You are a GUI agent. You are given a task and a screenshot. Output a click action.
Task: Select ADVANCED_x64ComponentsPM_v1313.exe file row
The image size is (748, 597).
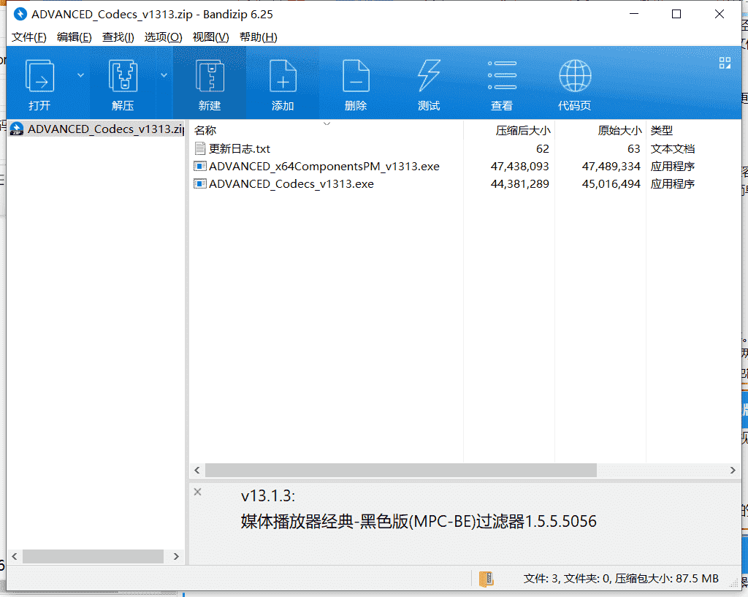click(465, 166)
